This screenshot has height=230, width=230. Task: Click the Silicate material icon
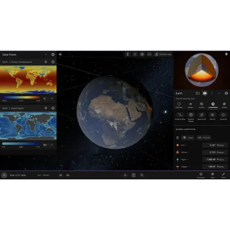tap(178, 152)
